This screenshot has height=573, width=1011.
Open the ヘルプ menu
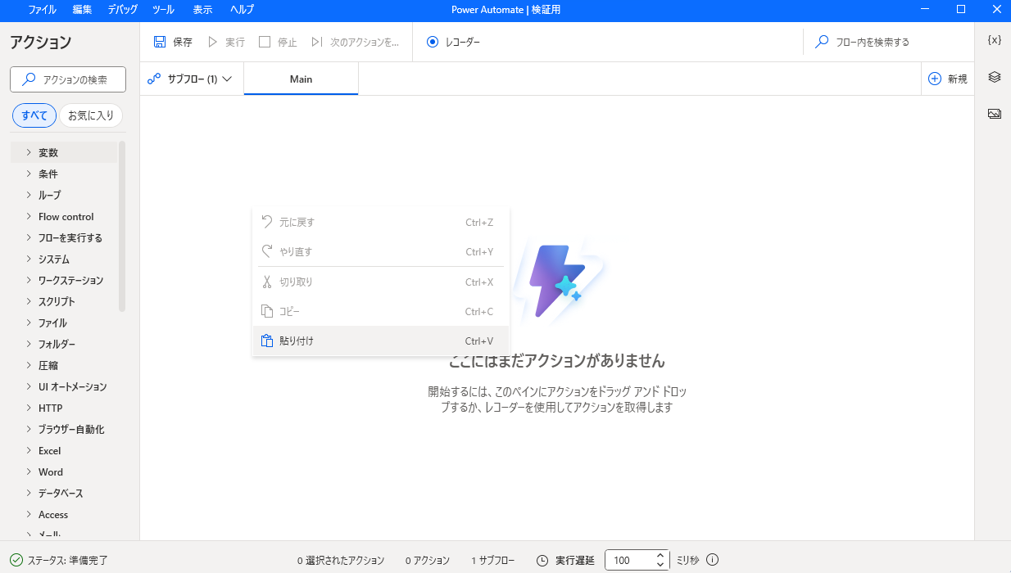242,10
